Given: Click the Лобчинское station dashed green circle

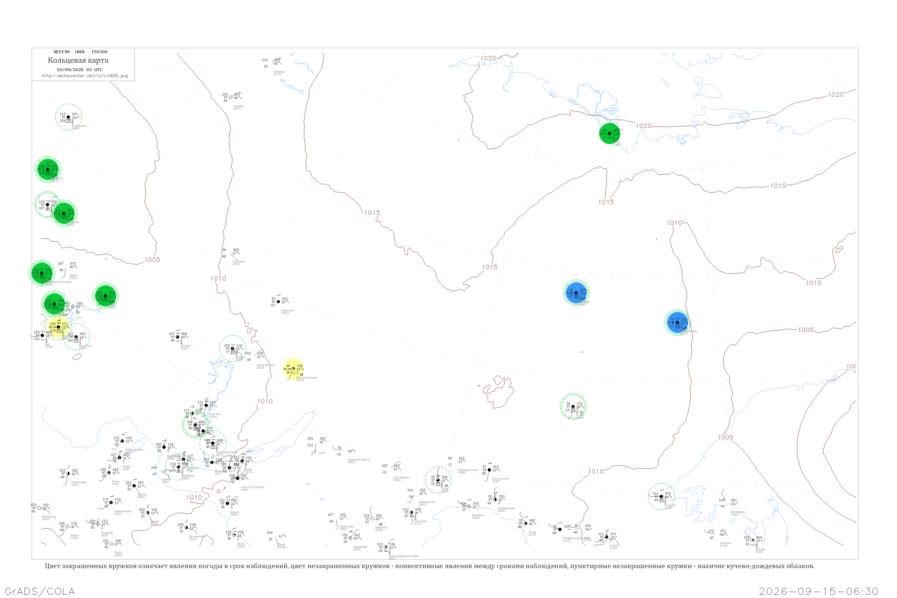Looking at the screenshot, I should [x=69, y=117].
